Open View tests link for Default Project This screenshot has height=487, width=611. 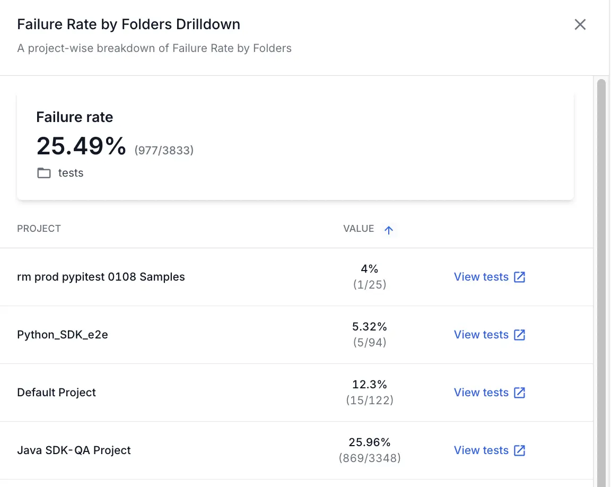point(481,393)
